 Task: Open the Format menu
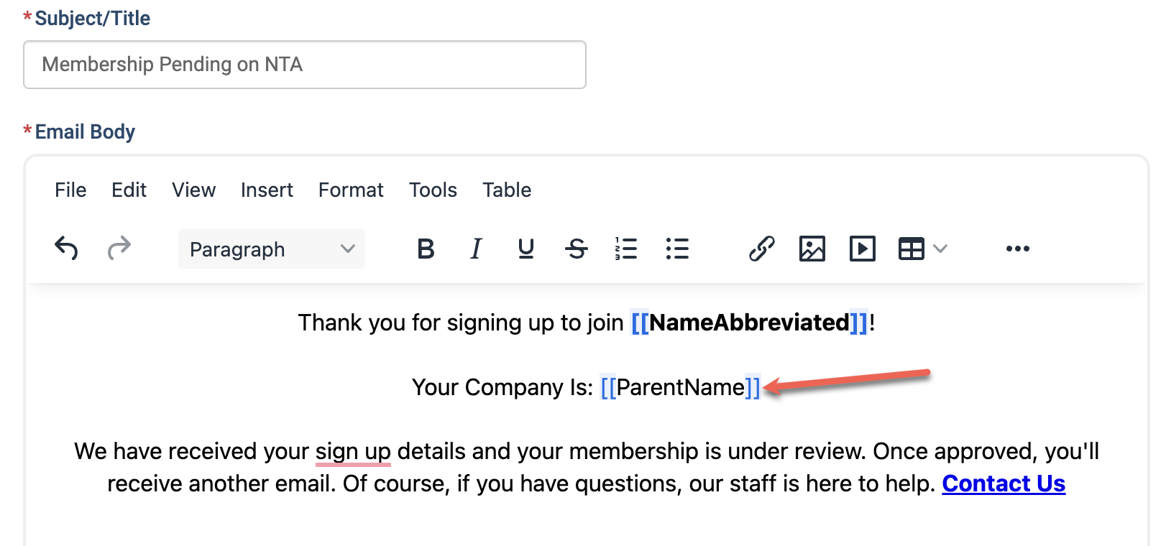coord(351,190)
